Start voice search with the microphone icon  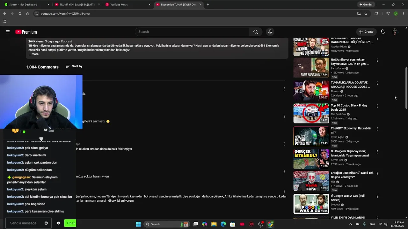(270, 32)
